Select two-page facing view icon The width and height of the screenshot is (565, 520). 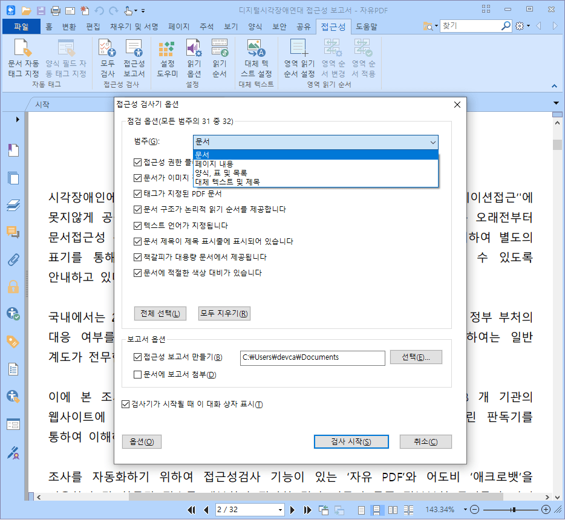click(x=393, y=510)
